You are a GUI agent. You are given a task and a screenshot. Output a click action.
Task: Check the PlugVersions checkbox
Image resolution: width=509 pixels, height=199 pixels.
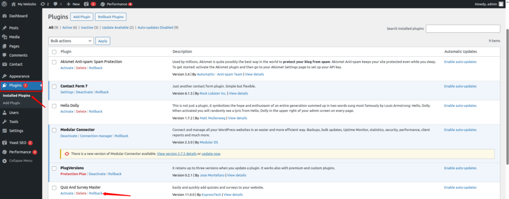(x=54, y=168)
